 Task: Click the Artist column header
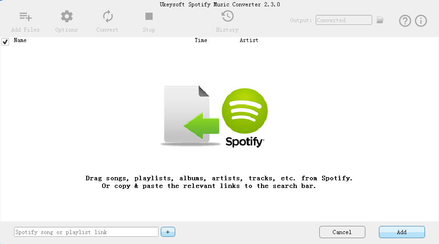coord(249,40)
